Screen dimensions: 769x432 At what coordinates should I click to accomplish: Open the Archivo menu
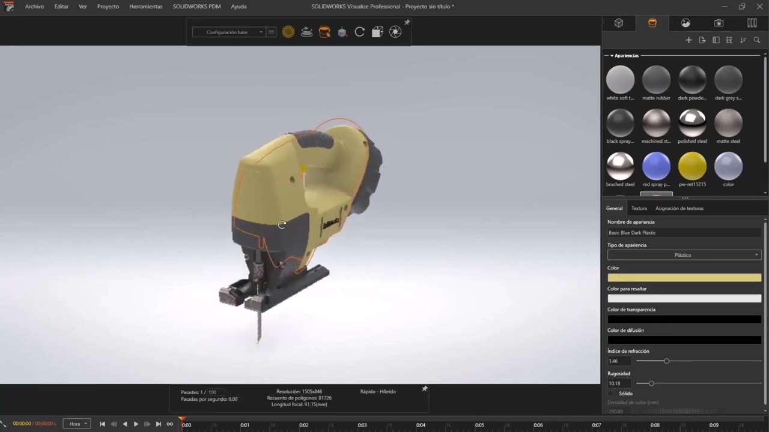[34, 7]
